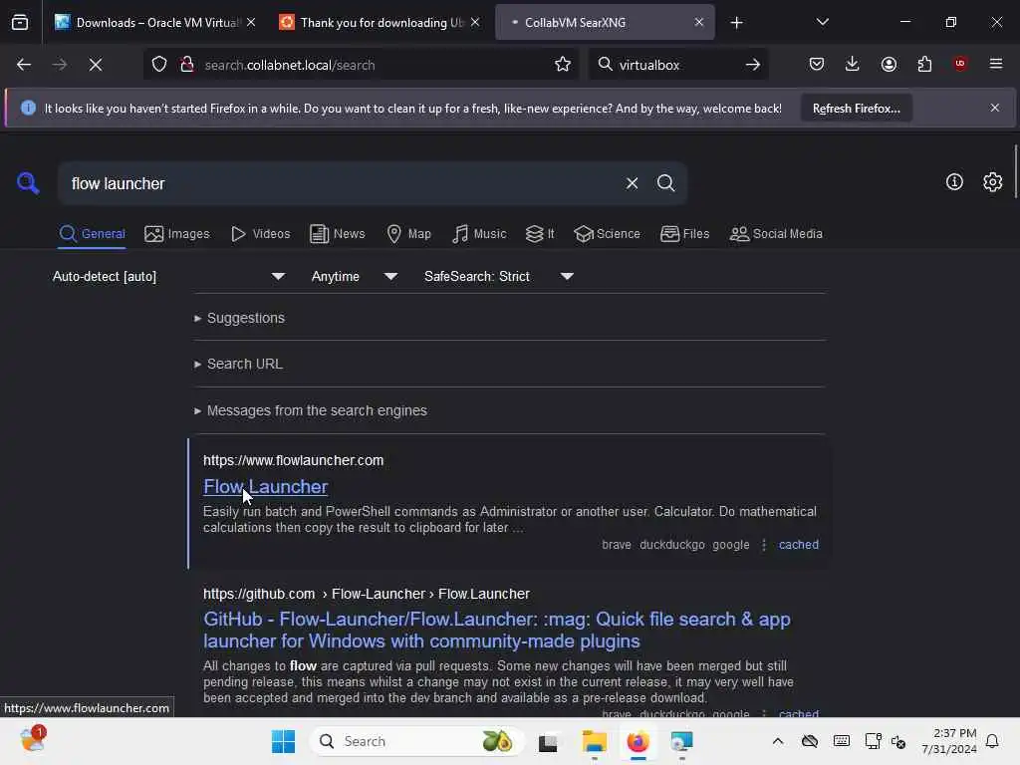Image resolution: width=1020 pixels, height=765 pixels.
Task: Open File Explorer from the taskbar
Action: [594, 741]
